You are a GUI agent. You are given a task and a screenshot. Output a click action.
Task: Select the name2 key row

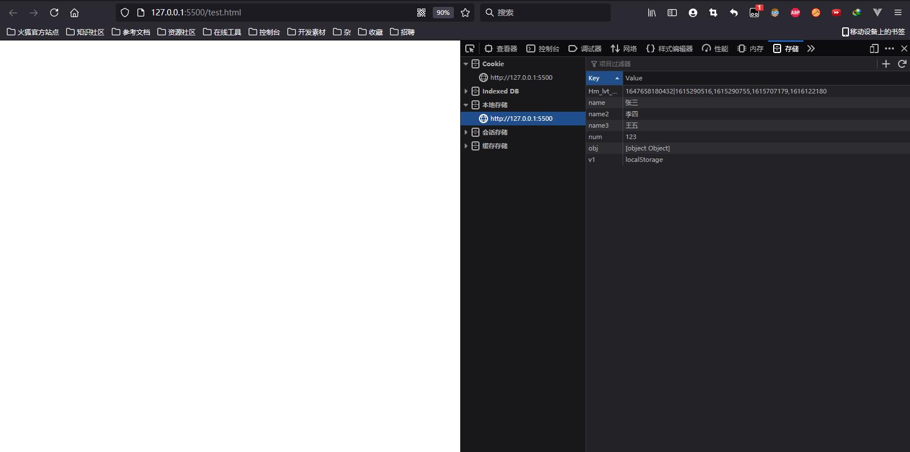748,114
